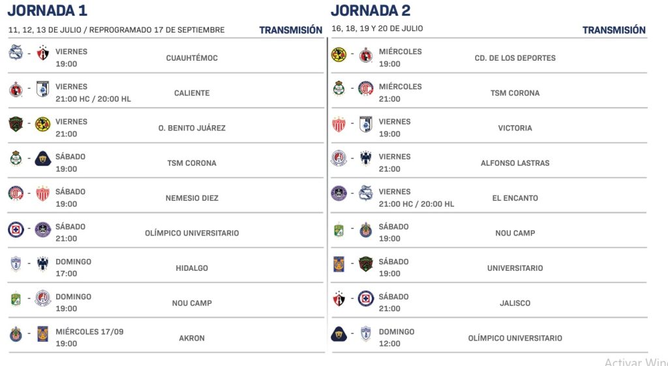Click the CD. DE LOS DEPORTES stadium name
The image size is (668, 366).
click(515, 58)
